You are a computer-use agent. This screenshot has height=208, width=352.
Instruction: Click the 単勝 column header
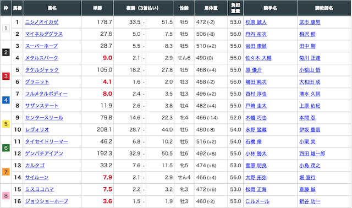(x=97, y=8)
